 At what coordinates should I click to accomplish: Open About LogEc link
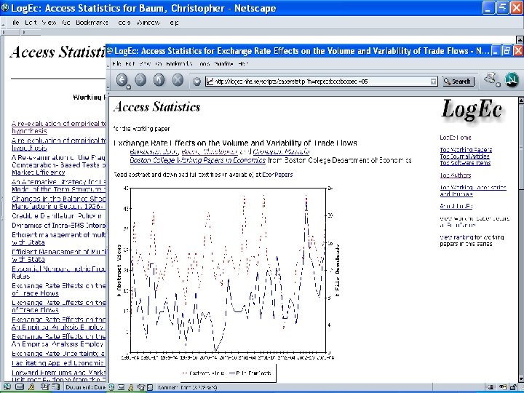point(456,206)
